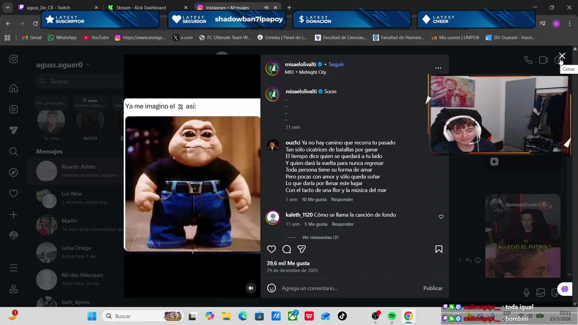
Task: Click microphone icon in message composer
Action: [x=527, y=293]
